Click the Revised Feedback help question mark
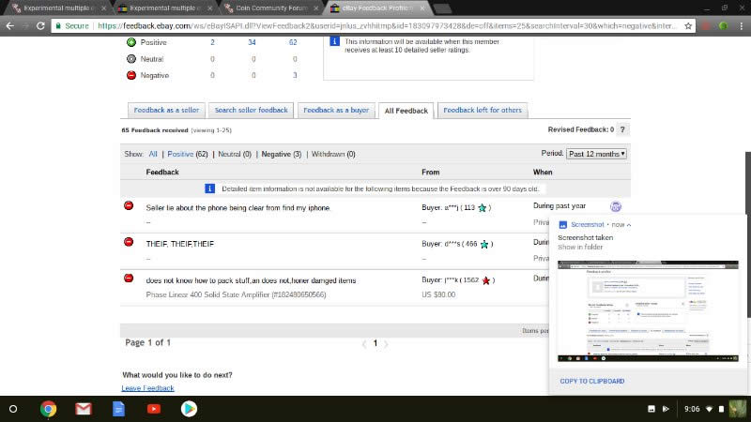The image size is (751, 422). (622, 129)
